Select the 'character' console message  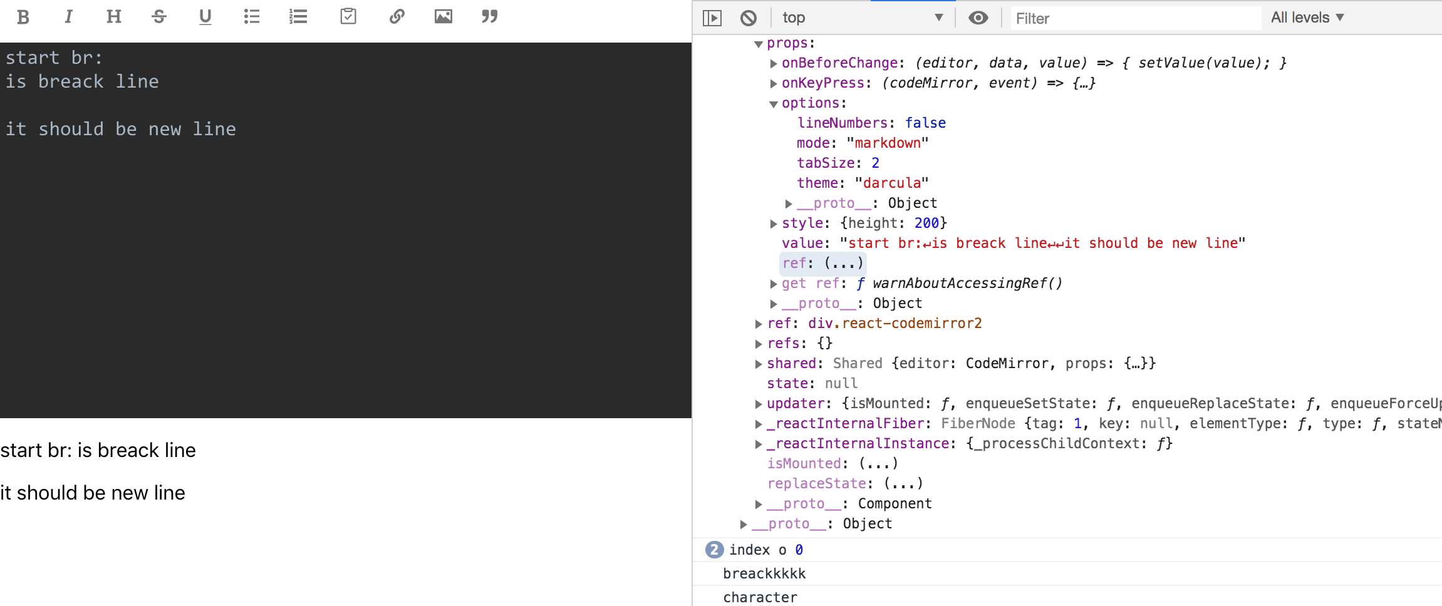pos(760,598)
